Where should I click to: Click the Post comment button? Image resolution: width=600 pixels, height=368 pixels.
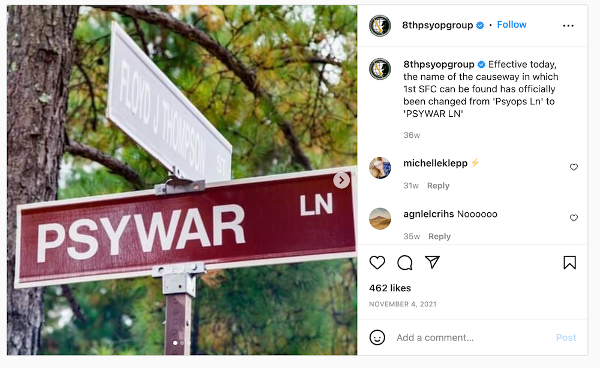point(566,337)
